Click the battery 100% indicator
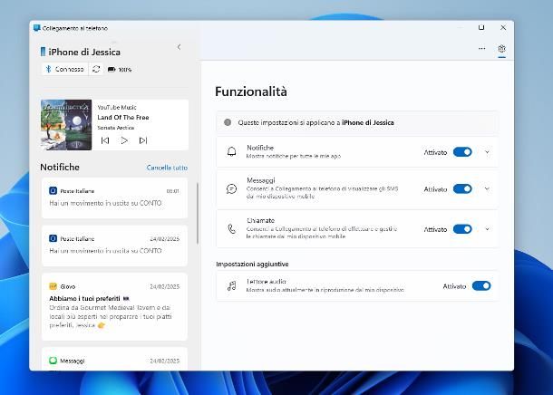553x395 pixels. point(120,70)
